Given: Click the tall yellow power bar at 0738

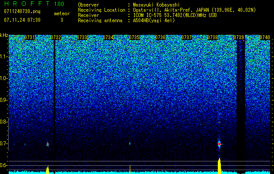Looking at the screenshot, I should (219, 166).
